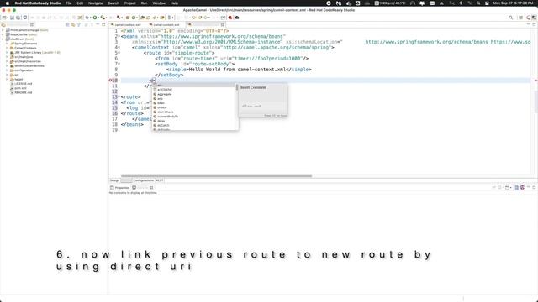Click the Save icon in the toolbar

(12, 18)
